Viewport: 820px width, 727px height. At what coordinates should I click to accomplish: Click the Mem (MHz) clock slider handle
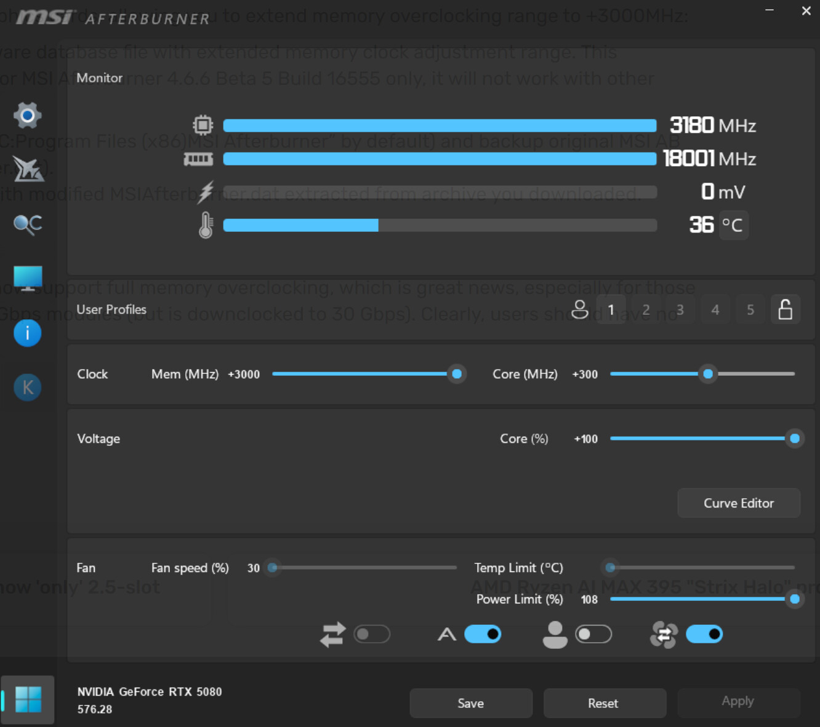(457, 374)
